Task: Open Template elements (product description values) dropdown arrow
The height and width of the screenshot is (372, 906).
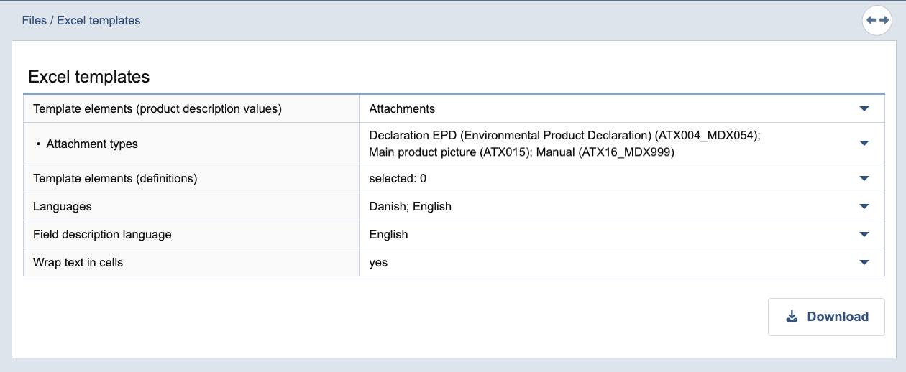Action: (864, 109)
